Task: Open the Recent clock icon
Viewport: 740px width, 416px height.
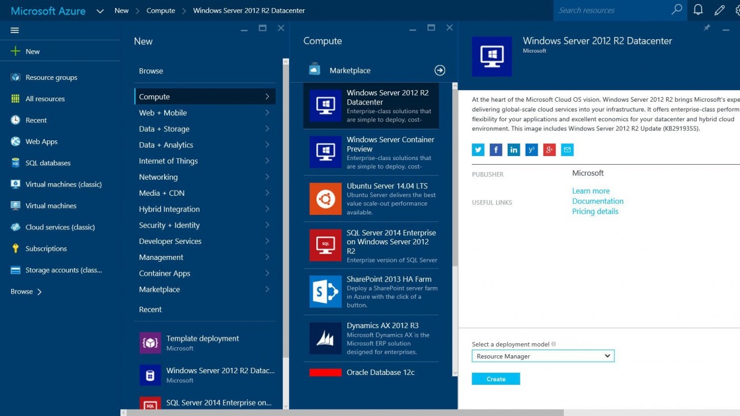Action: coord(15,120)
